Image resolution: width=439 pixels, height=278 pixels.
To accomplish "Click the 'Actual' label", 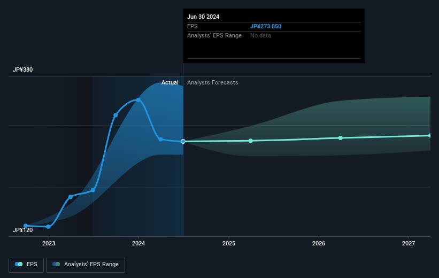I will coord(170,82).
